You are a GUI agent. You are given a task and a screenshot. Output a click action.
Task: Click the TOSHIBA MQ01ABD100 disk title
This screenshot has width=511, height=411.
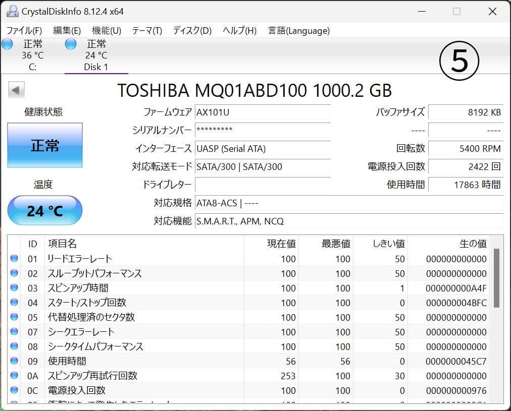(x=254, y=90)
